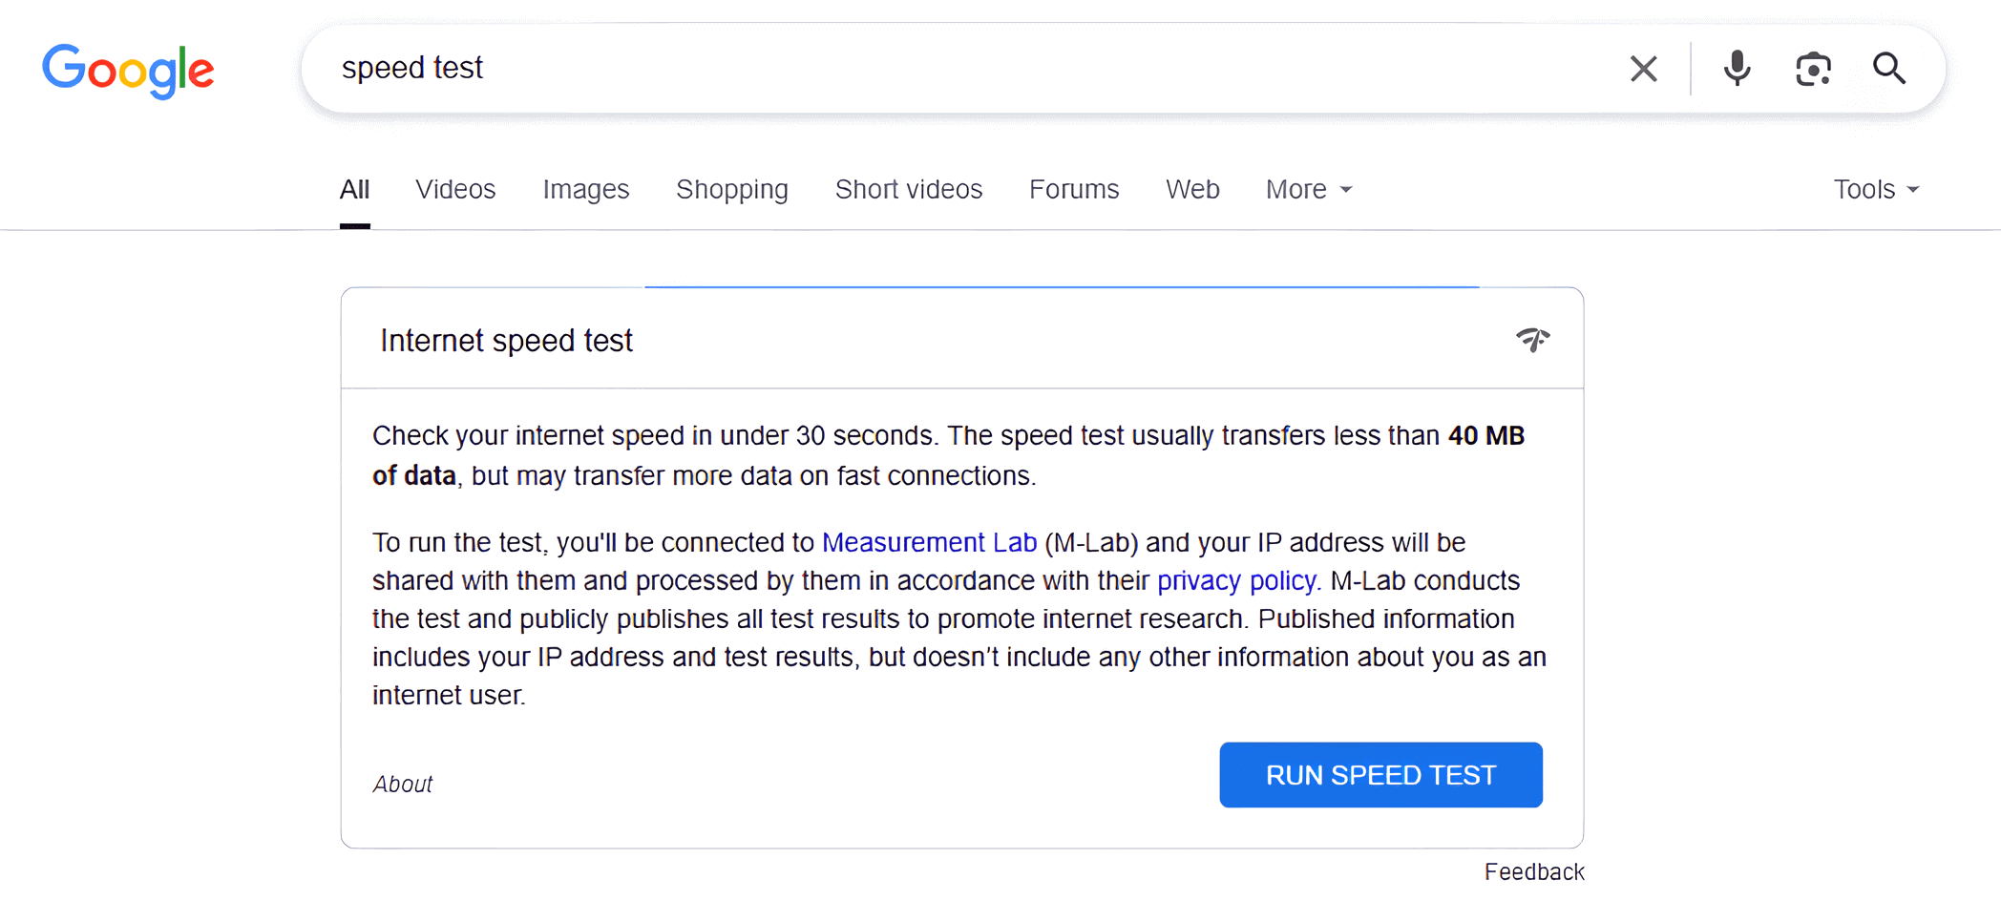Switch to the Forums tab
The image size is (2001, 922).
coord(1074,189)
